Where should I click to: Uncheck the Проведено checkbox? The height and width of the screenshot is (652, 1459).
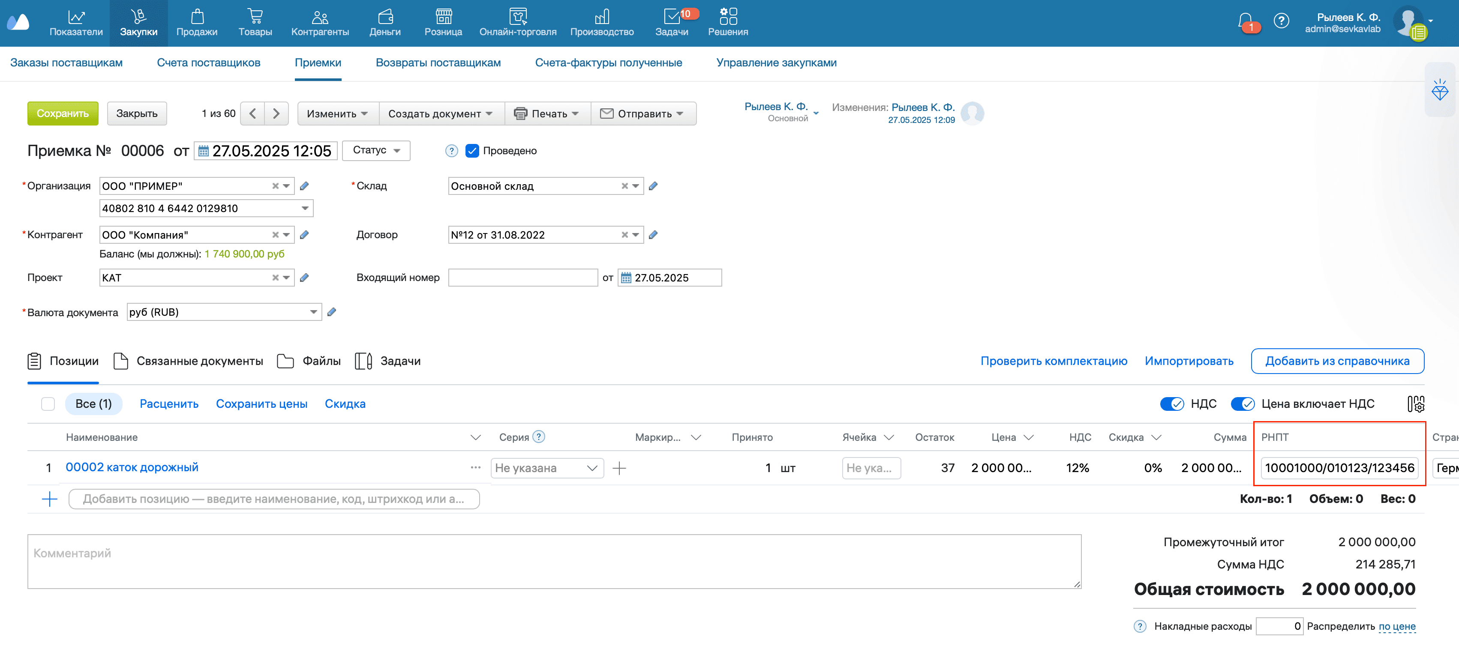[x=472, y=151]
